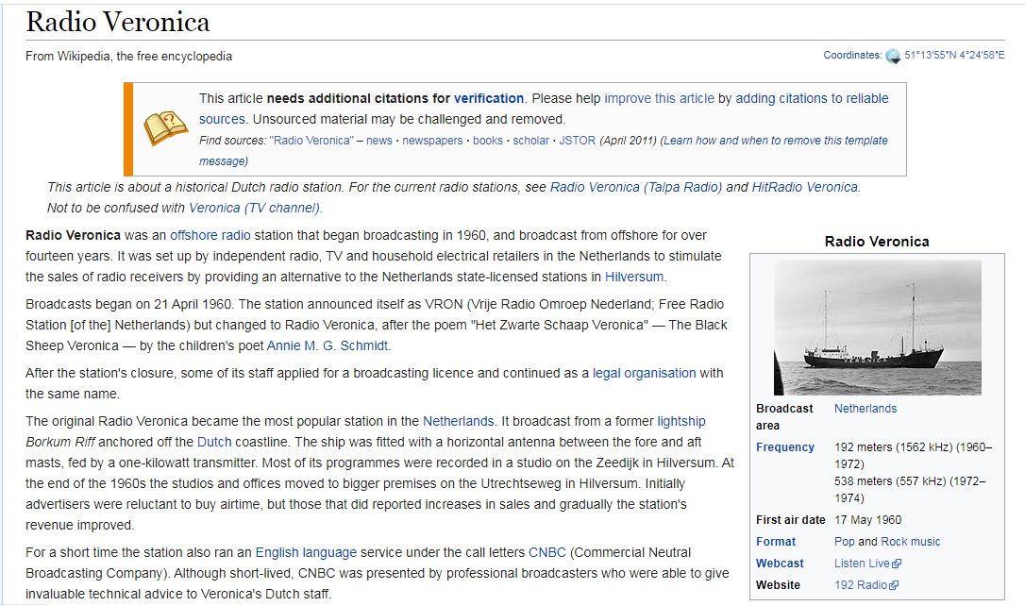Open the 'legal organisation' link
Viewport: 1025px width, 606px height.
[x=644, y=373]
